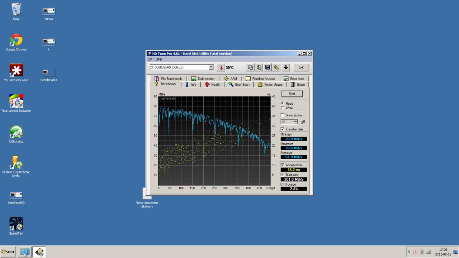Switch to Folder Usage tab
The width and height of the screenshot is (459, 258).
pos(270,85)
